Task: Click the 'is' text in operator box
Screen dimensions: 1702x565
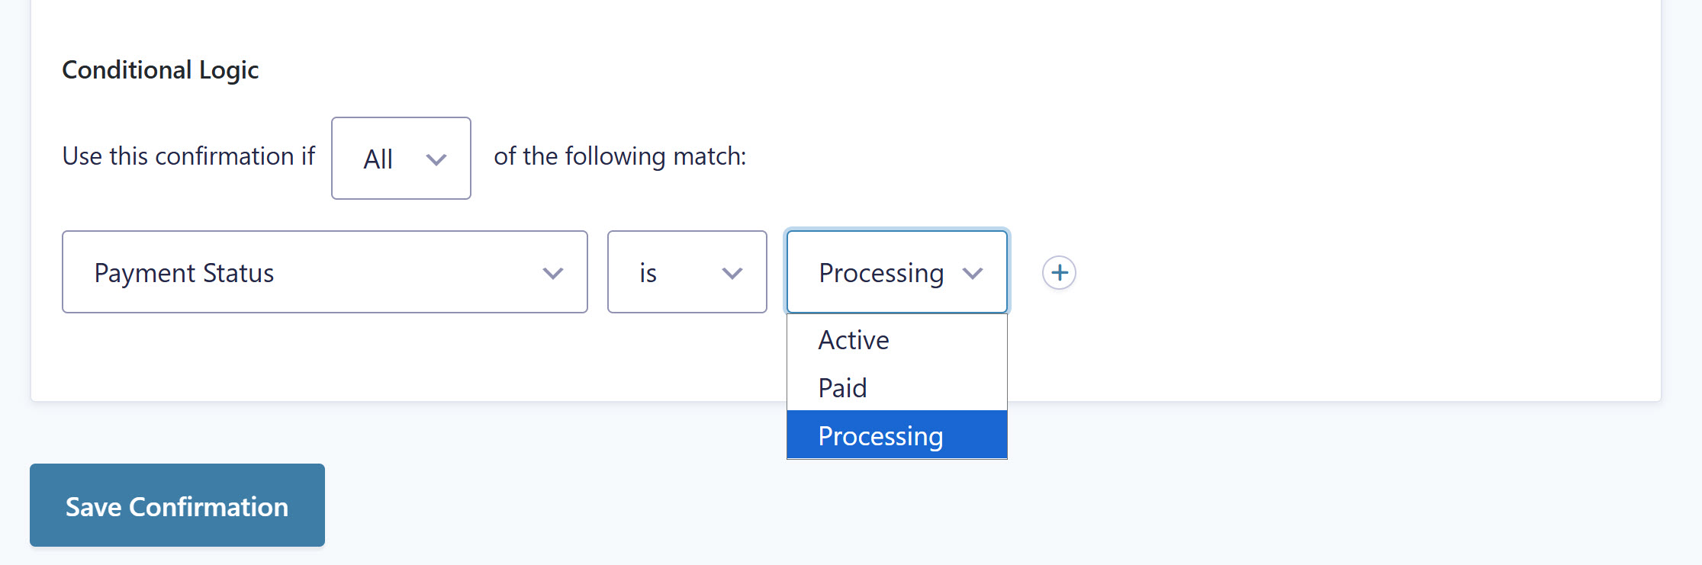Action: [648, 273]
